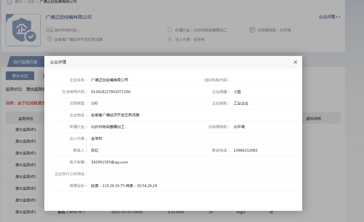Select company name 广德正欣经编有限公司 in dialog
The image size is (364, 222).
(x=110, y=80)
